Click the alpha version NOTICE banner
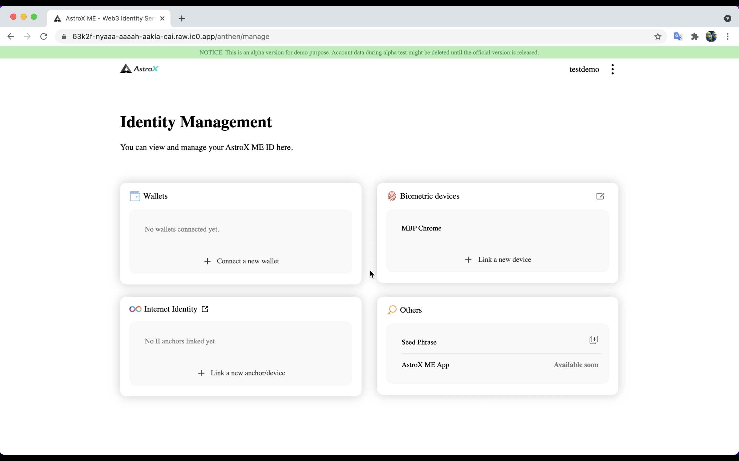Viewport: 739px width, 461px height. pyautogui.click(x=369, y=53)
